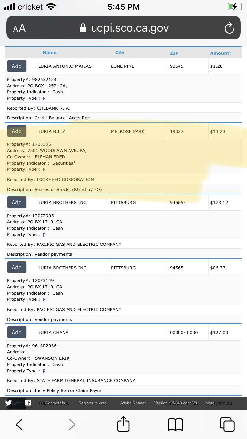Image resolution: width=247 pixels, height=439 pixels.
Task: Select the name LURIA CHANA
Action: [x=53, y=333]
